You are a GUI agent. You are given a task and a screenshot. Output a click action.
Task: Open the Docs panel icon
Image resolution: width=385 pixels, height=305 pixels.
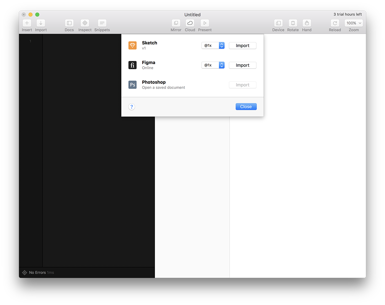[x=69, y=23]
